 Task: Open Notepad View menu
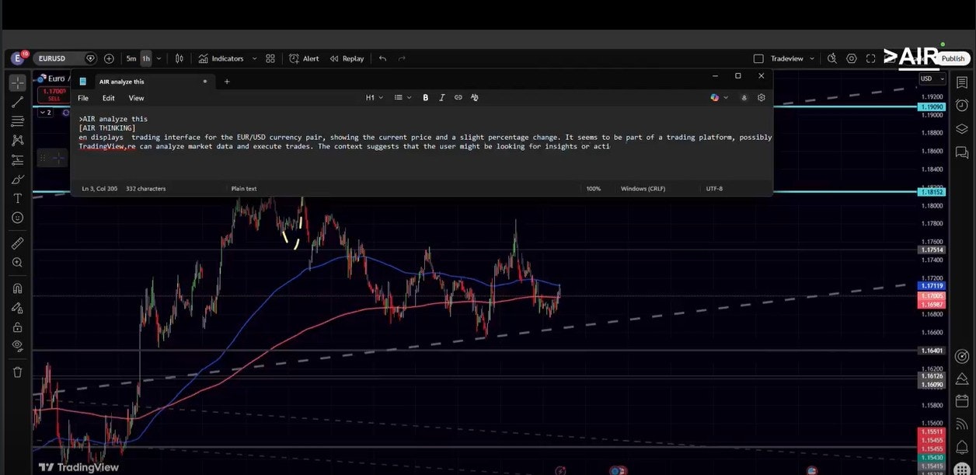[x=136, y=98]
